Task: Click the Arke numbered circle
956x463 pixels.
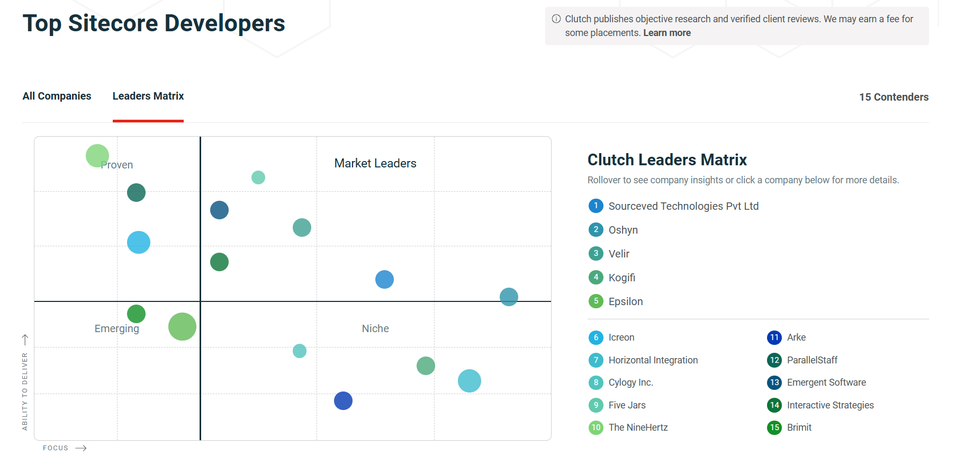Action: [774, 337]
